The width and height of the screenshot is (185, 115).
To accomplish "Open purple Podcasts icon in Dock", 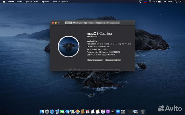I will pyautogui.click(x=108, y=111).
